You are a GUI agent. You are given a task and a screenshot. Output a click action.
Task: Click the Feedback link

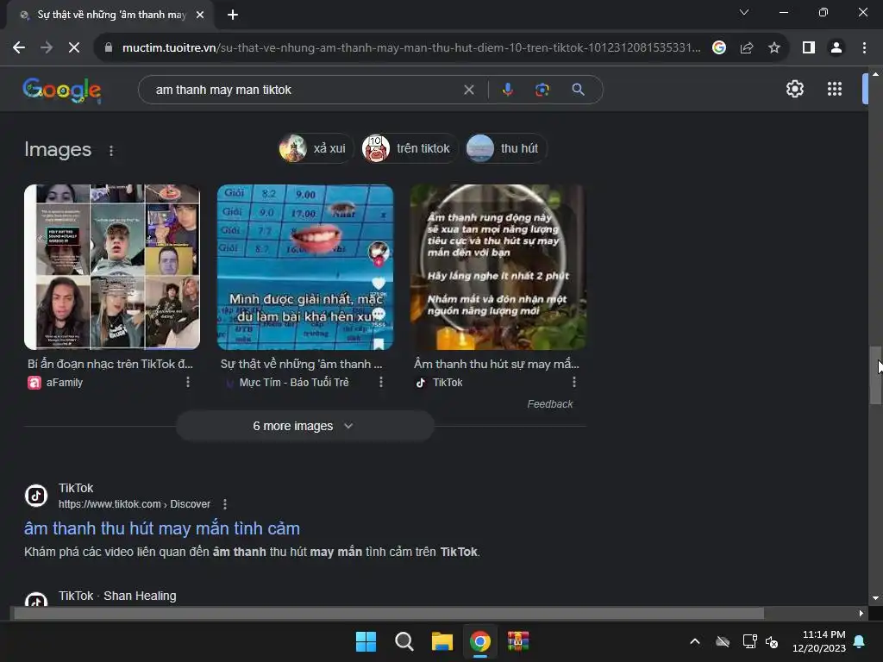tap(549, 404)
